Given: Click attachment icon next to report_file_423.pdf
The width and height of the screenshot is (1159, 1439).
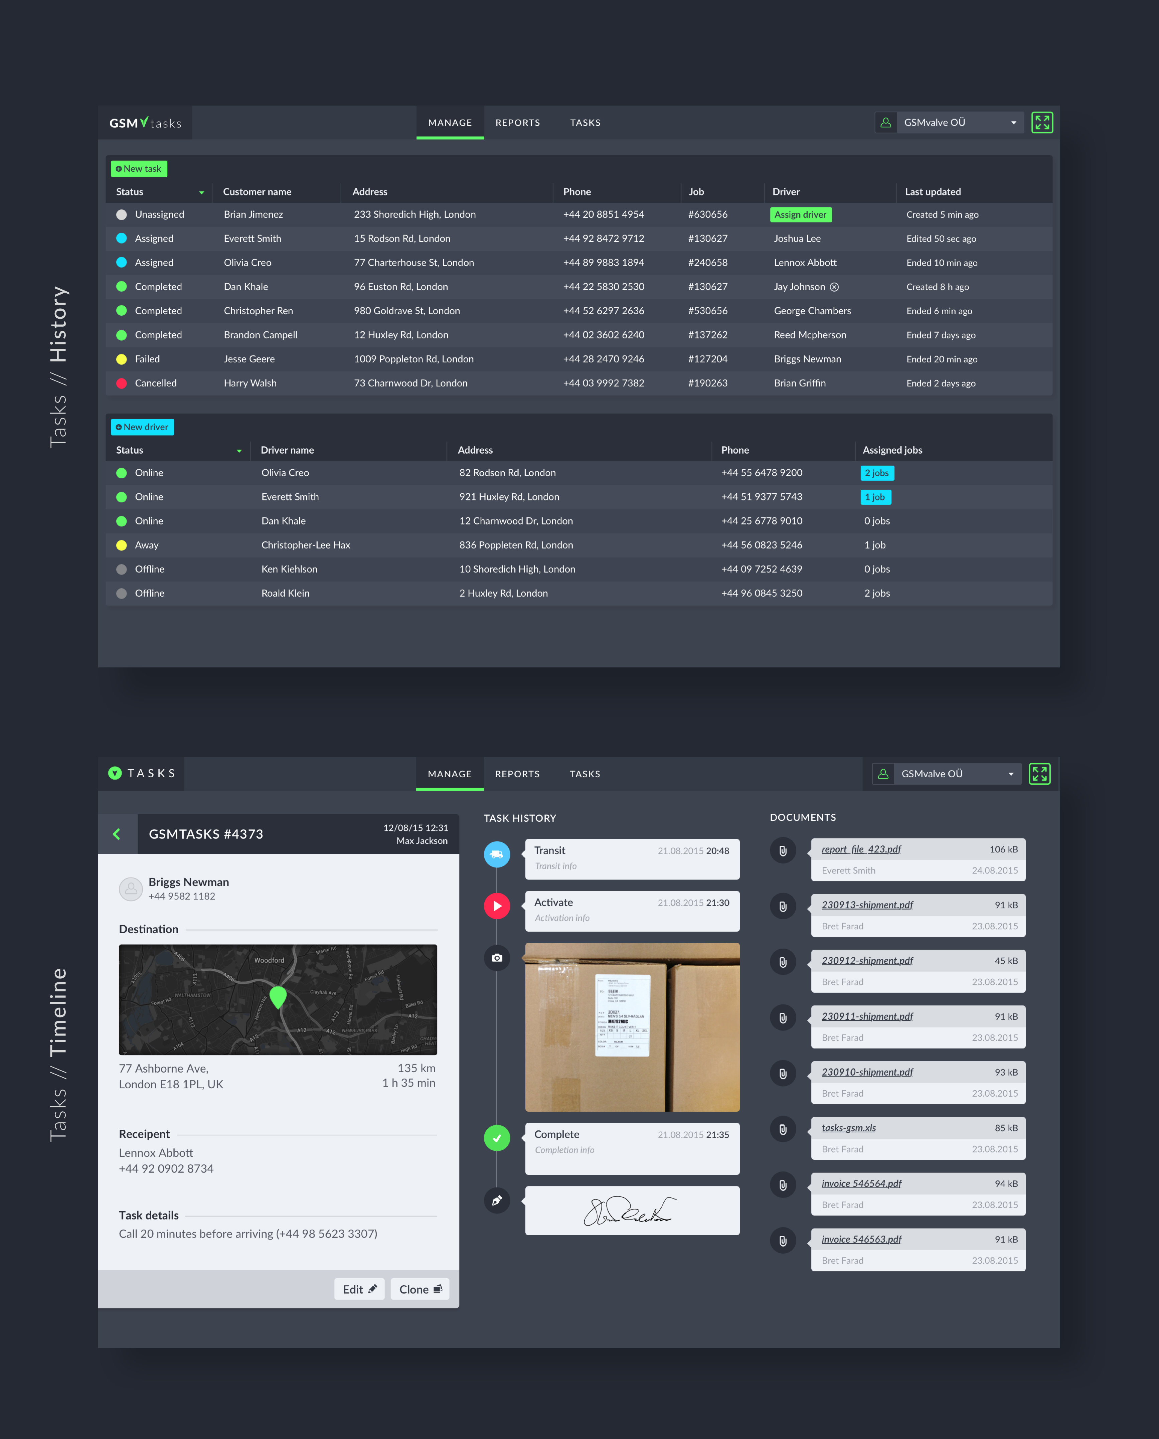Looking at the screenshot, I should click(783, 851).
